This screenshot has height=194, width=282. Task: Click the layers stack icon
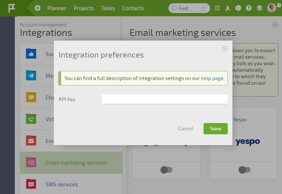(x=259, y=8)
